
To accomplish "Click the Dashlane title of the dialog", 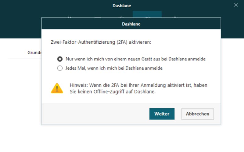I will click(x=131, y=24).
